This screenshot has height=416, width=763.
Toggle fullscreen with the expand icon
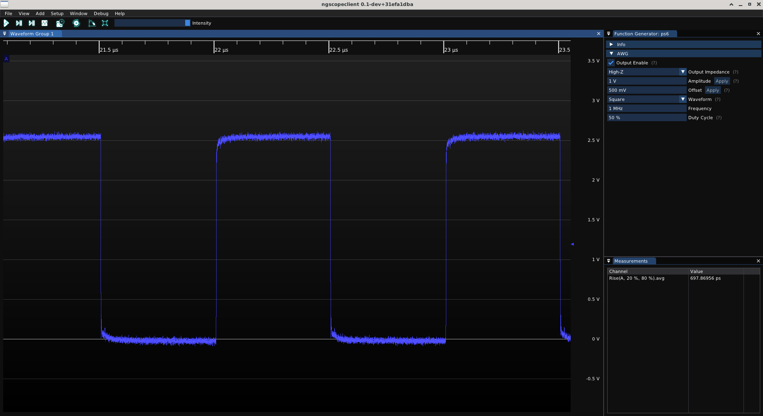pos(105,23)
